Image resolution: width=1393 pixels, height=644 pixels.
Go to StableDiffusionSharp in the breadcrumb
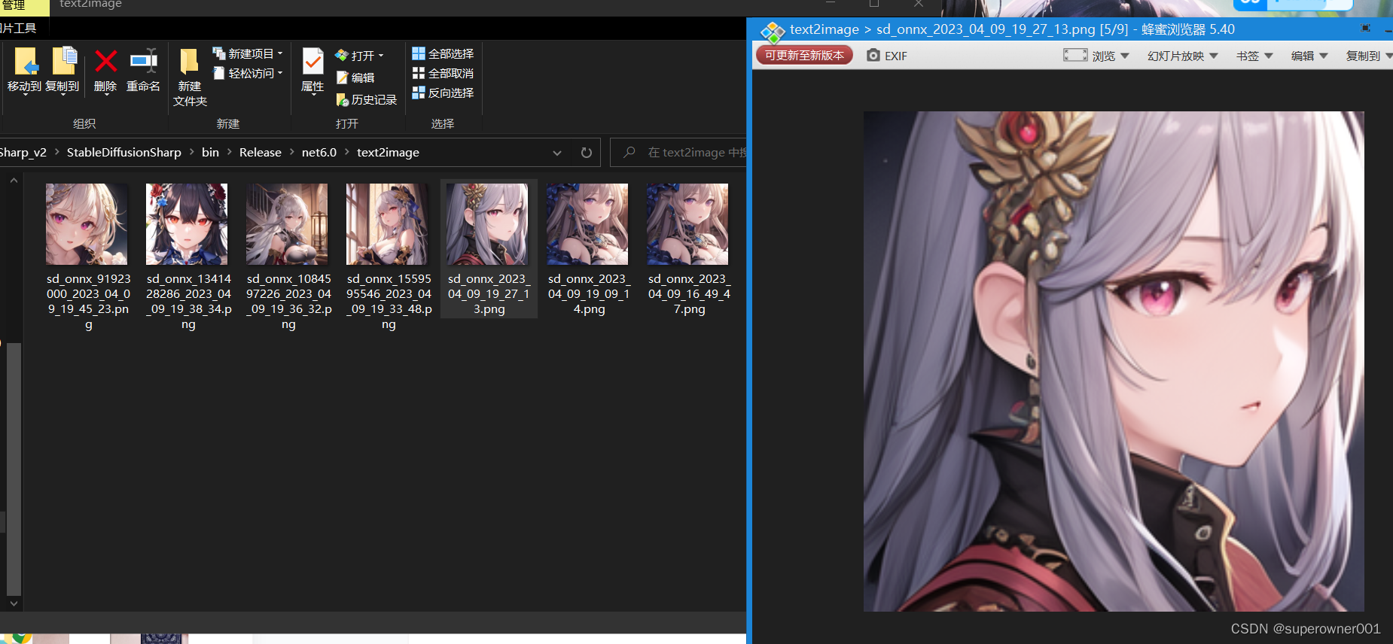click(124, 153)
